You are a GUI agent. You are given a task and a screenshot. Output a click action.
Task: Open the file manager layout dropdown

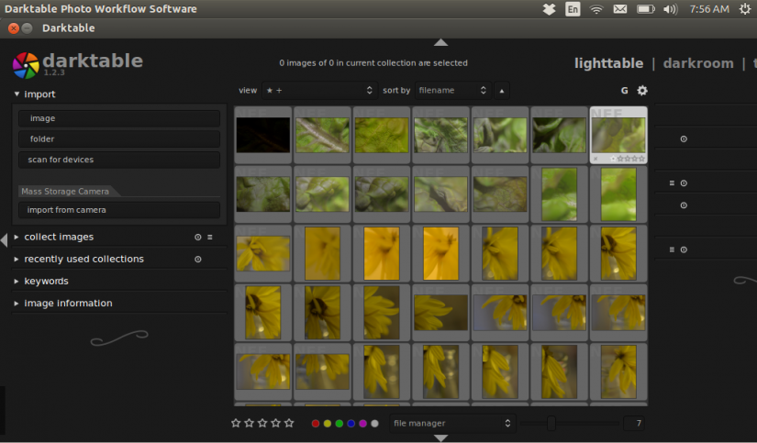point(451,423)
